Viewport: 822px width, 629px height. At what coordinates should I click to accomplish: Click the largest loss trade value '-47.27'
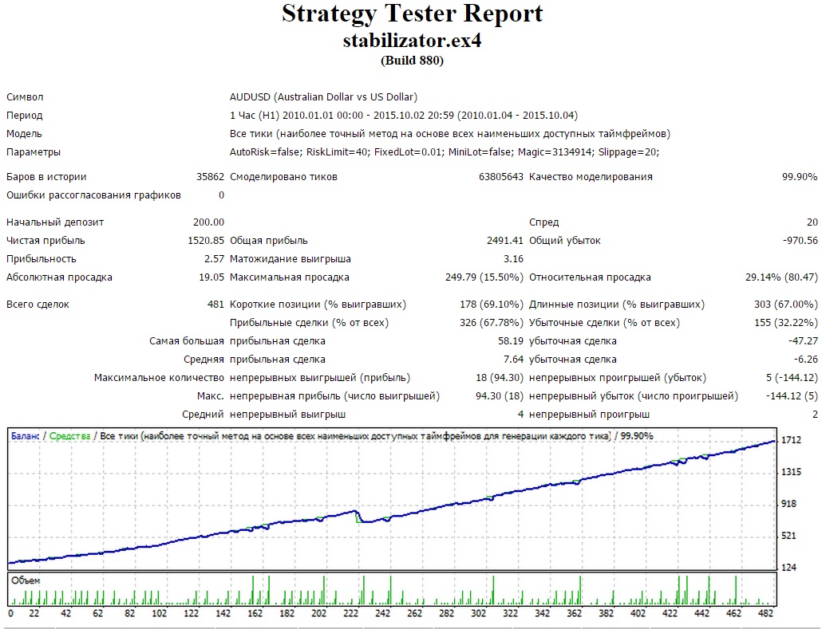(803, 341)
